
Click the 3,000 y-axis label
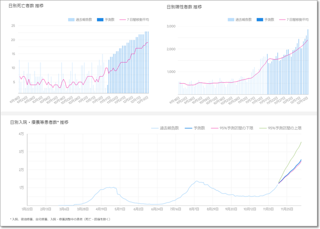(170, 26)
